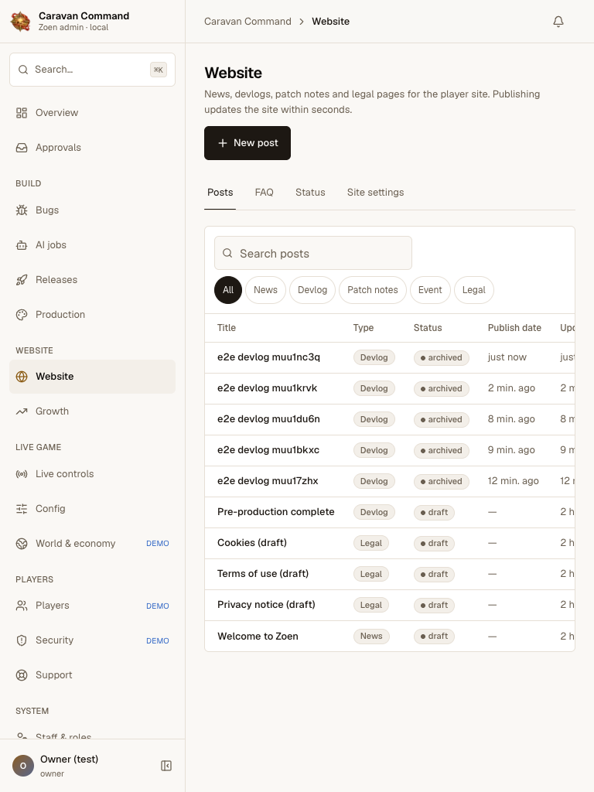This screenshot has height=792, width=594.
Task: Open the Players section
Action: point(93,606)
